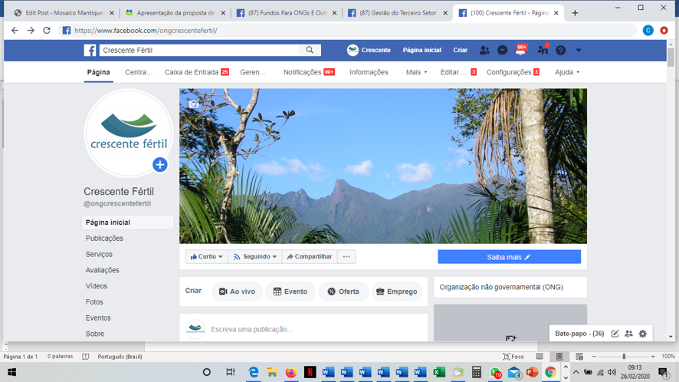Go back in browser
Image resolution: width=679 pixels, height=382 pixels.
pos(15,31)
